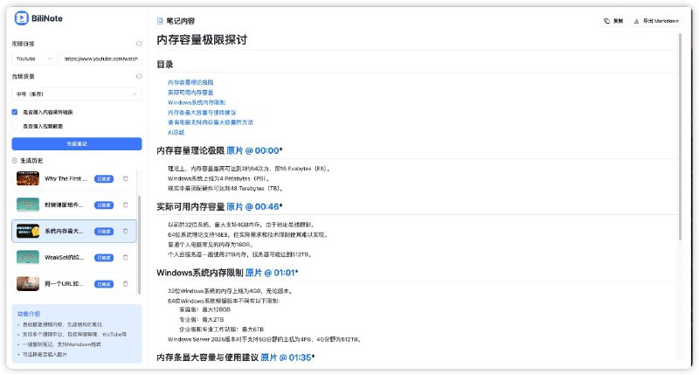This screenshot has height=375, width=699.
Task: Click the 功能介绍 heading in the info card
Action: tap(29, 314)
